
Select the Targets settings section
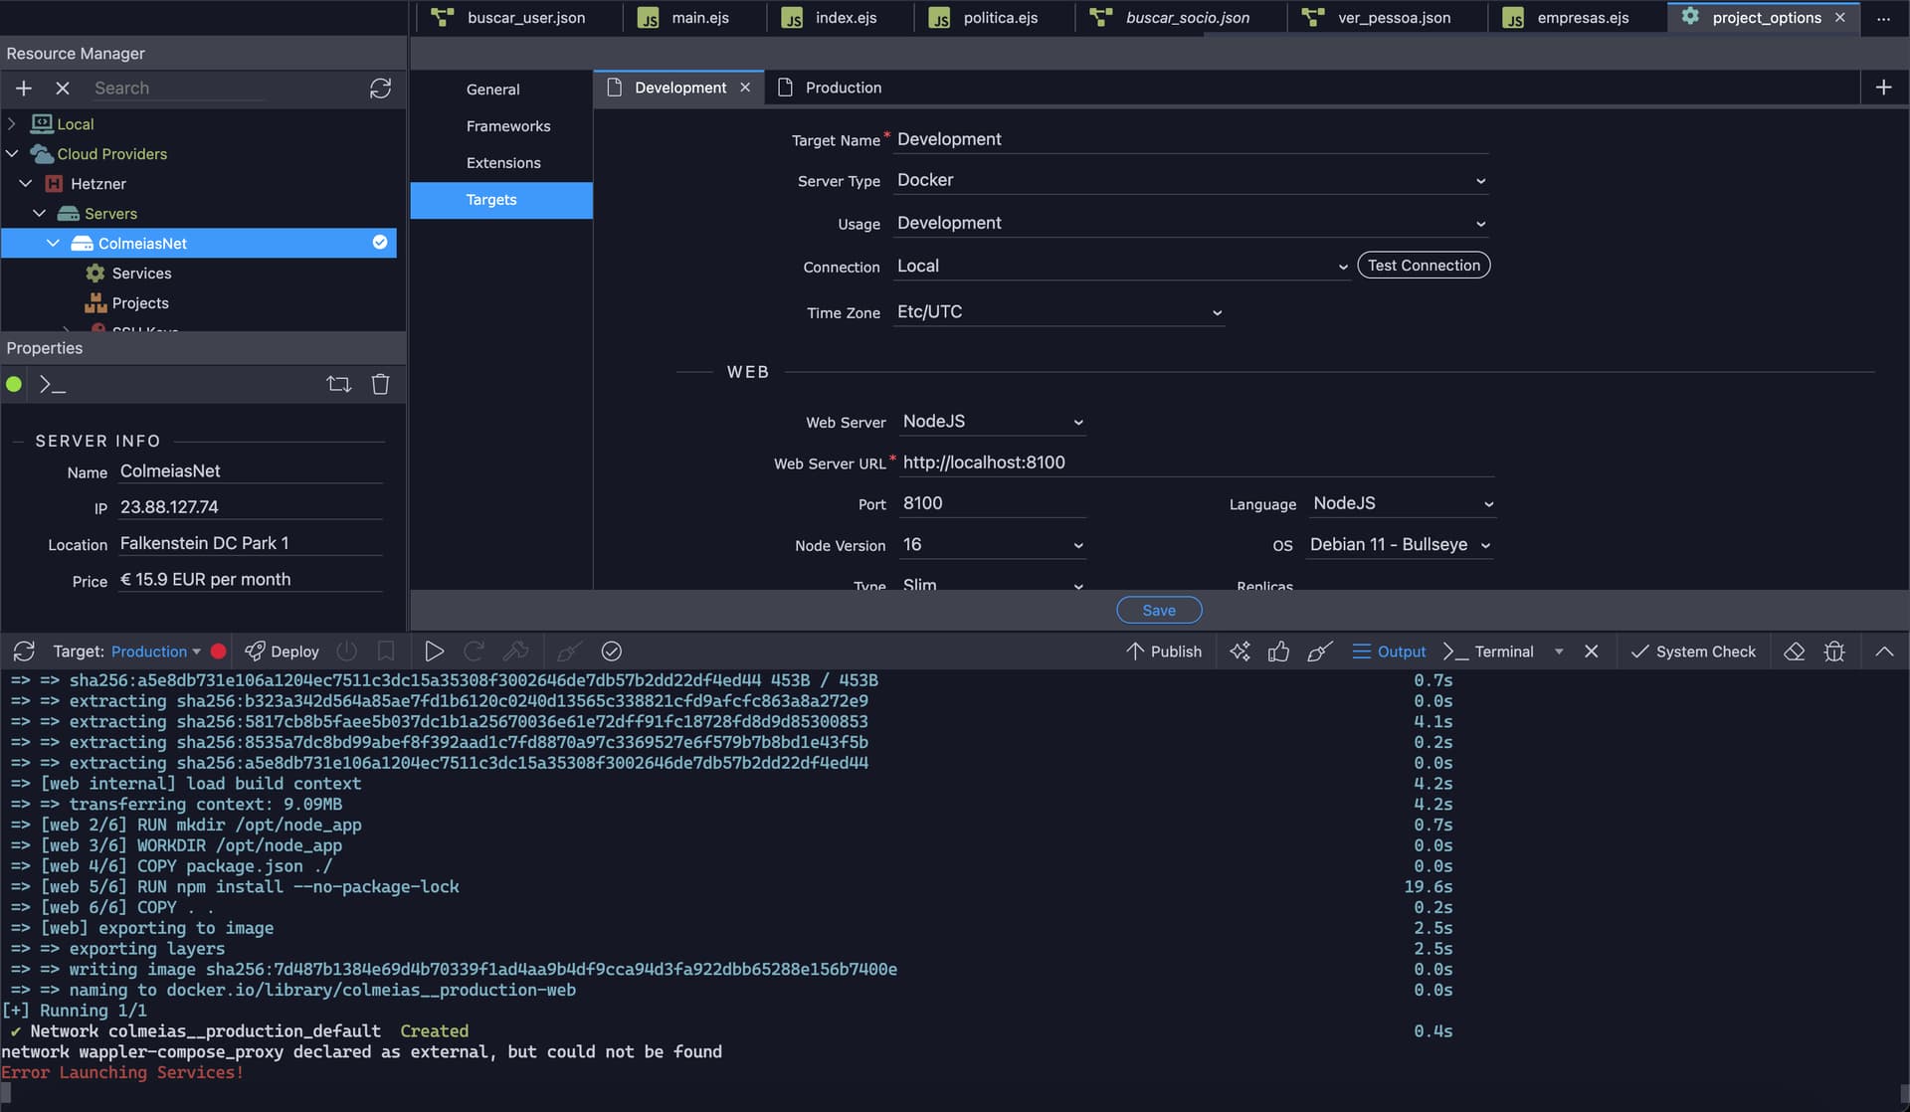pyautogui.click(x=501, y=200)
